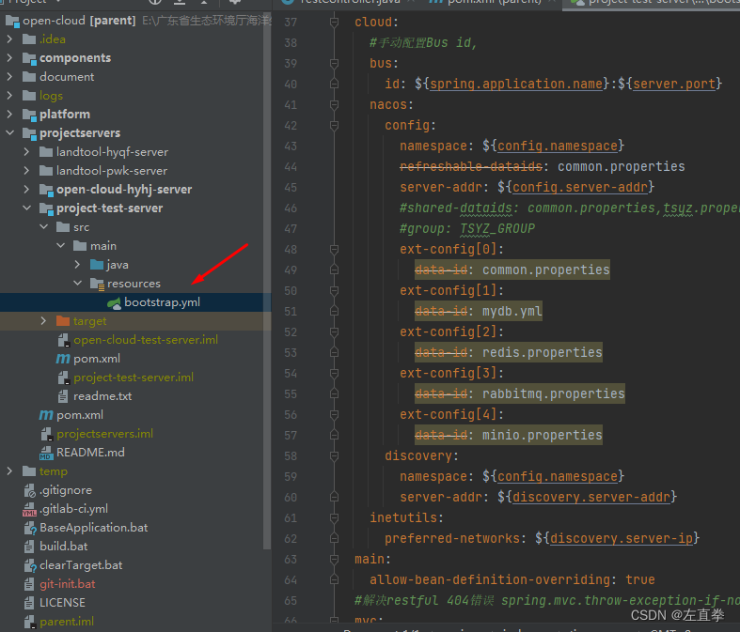This screenshot has height=632, width=740.
Task: Fold the main block at line 63
Action: [334, 560]
